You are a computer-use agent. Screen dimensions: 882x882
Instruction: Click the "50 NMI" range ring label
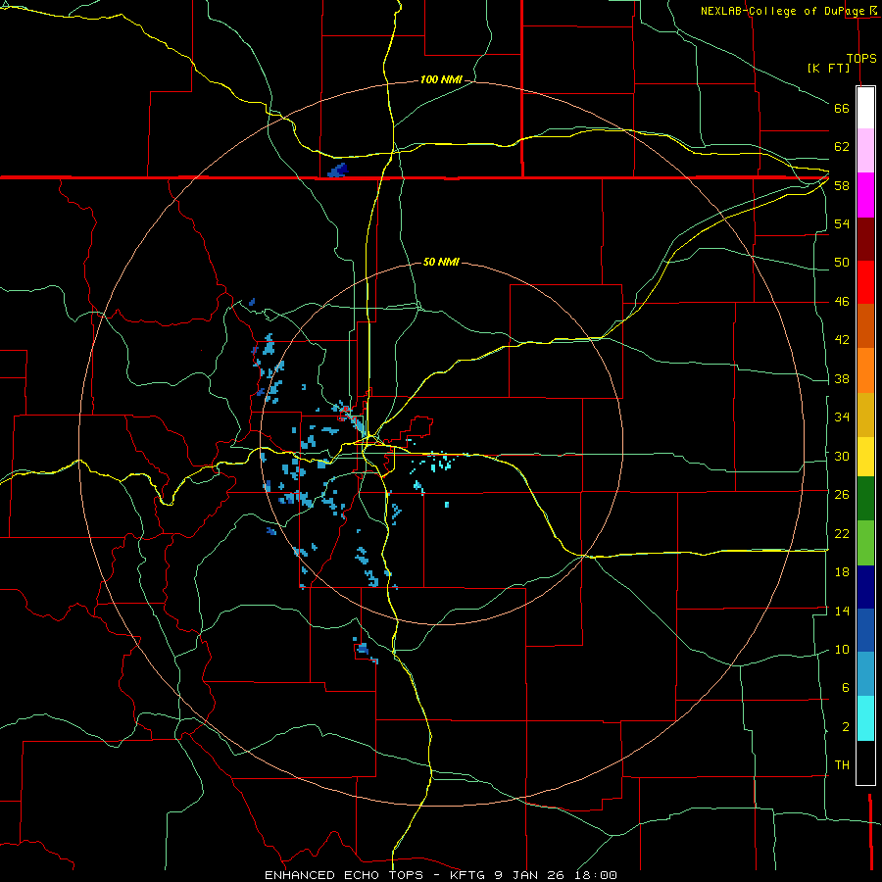(441, 262)
